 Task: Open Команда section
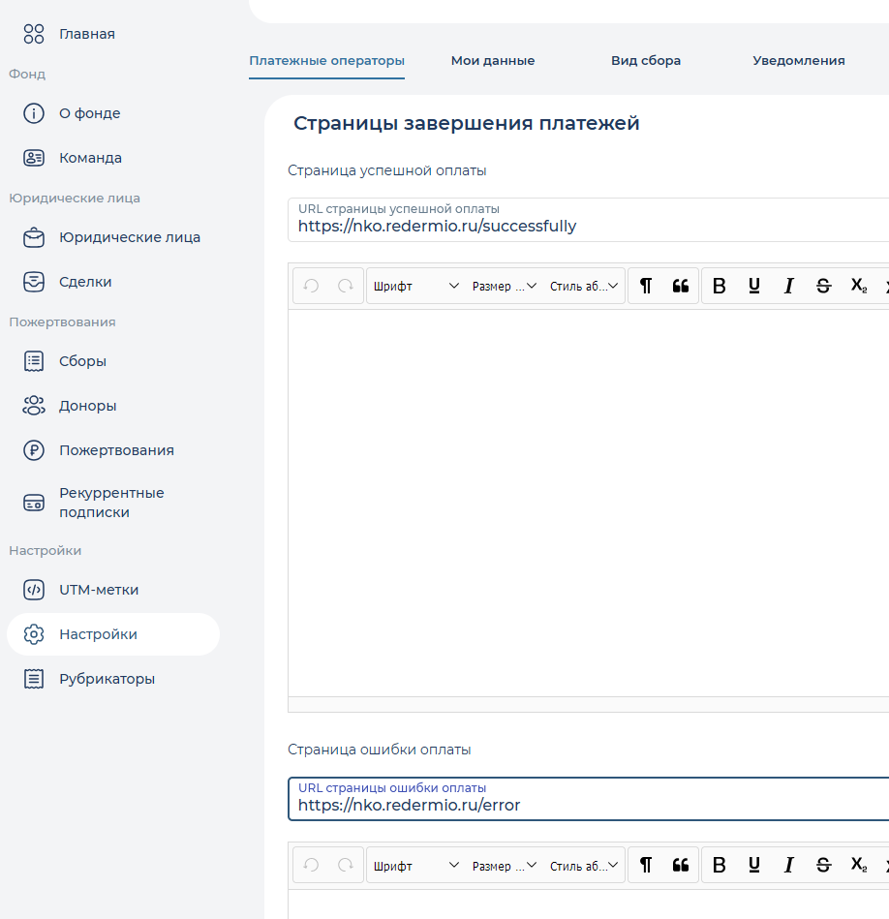[x=90, y=158]
